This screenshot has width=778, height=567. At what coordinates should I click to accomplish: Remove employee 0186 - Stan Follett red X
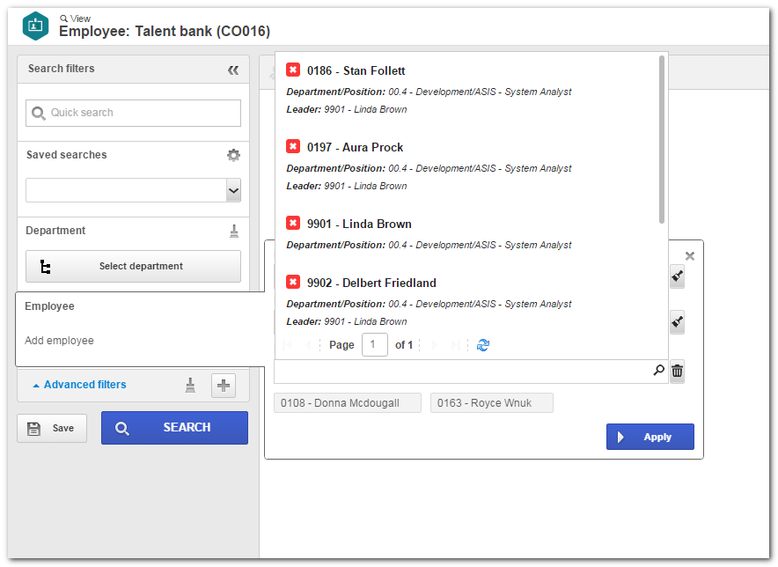tap(293, 70)
